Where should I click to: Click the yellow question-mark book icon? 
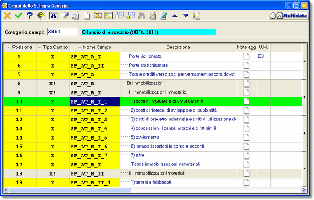point(41,16)
